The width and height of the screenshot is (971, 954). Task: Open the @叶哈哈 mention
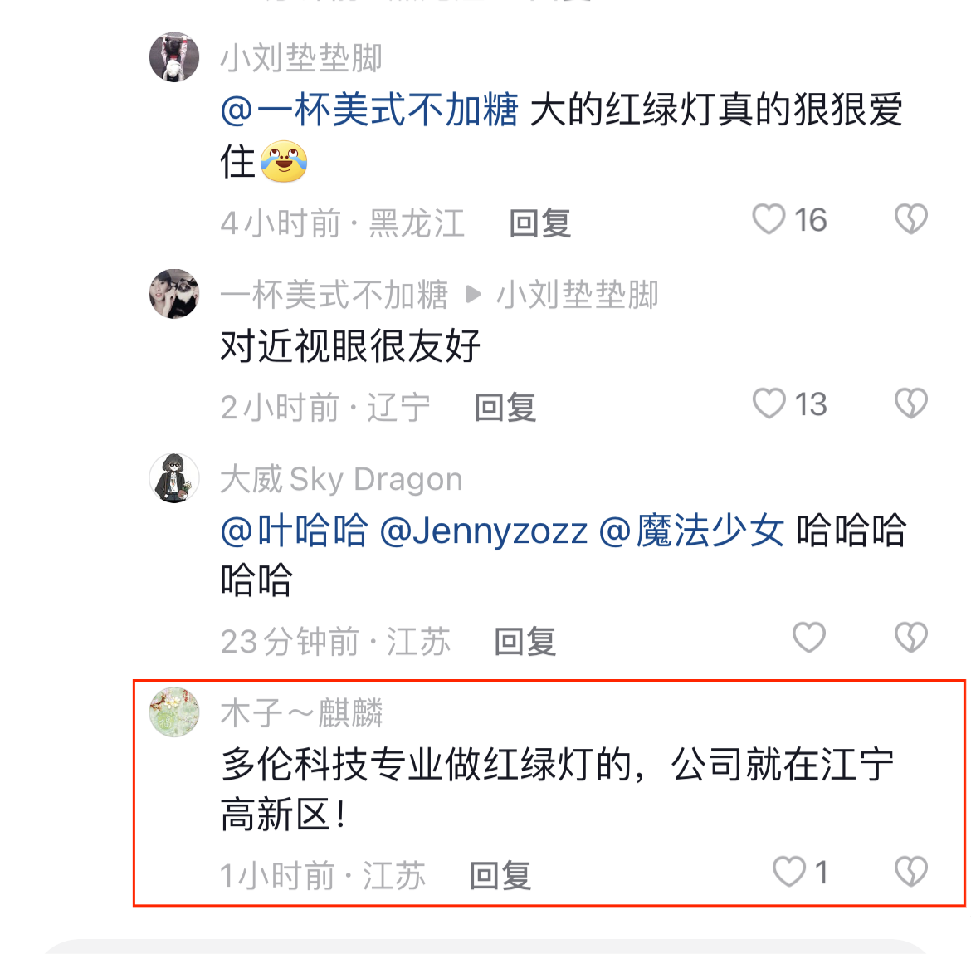tap(294, 531)
